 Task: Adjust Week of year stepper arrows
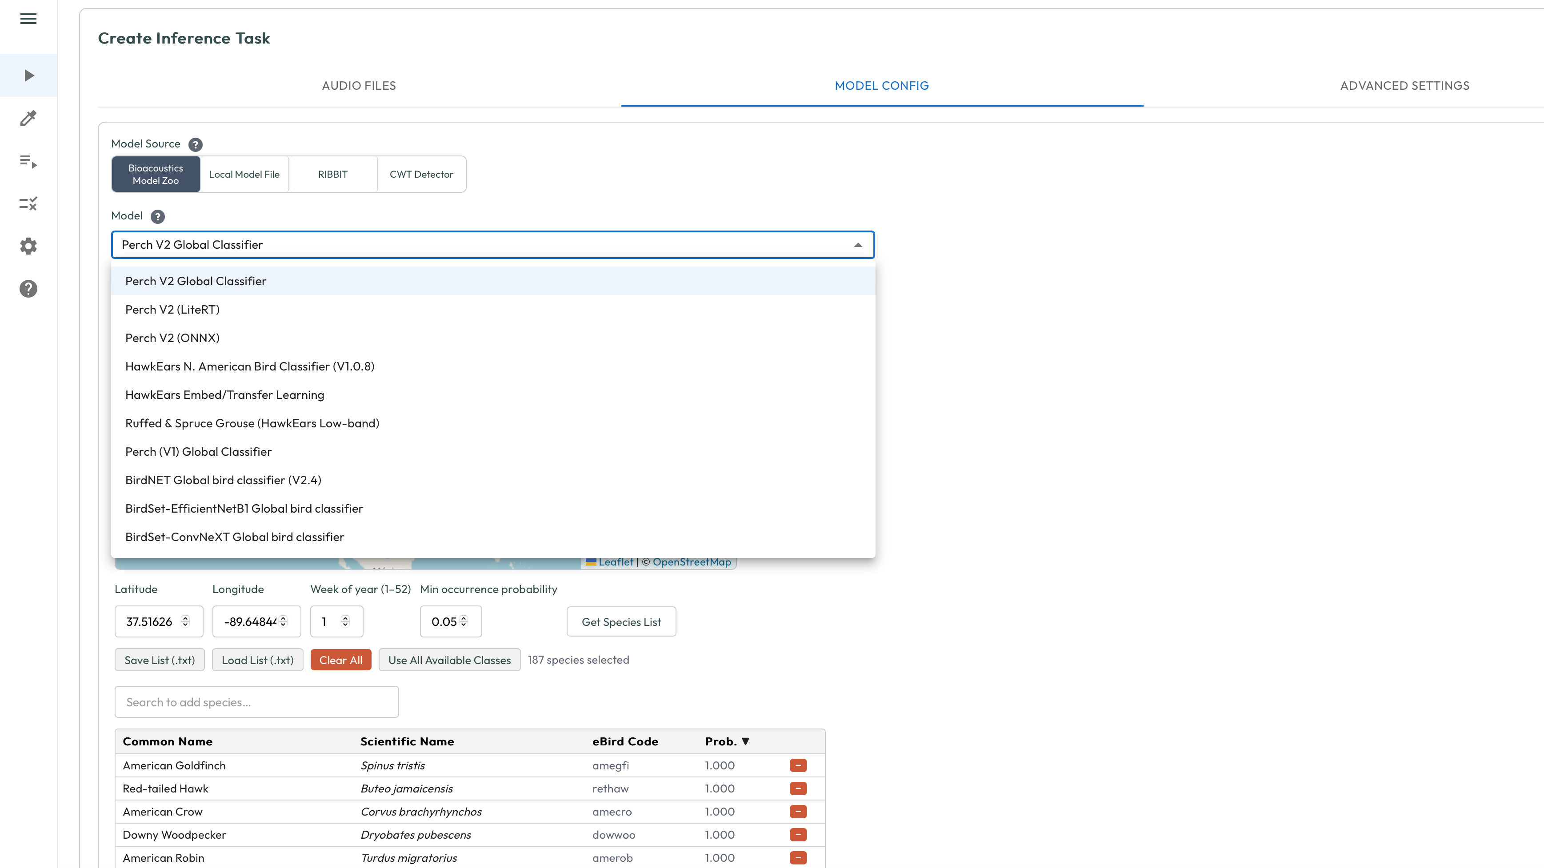(x=345, y=622)
